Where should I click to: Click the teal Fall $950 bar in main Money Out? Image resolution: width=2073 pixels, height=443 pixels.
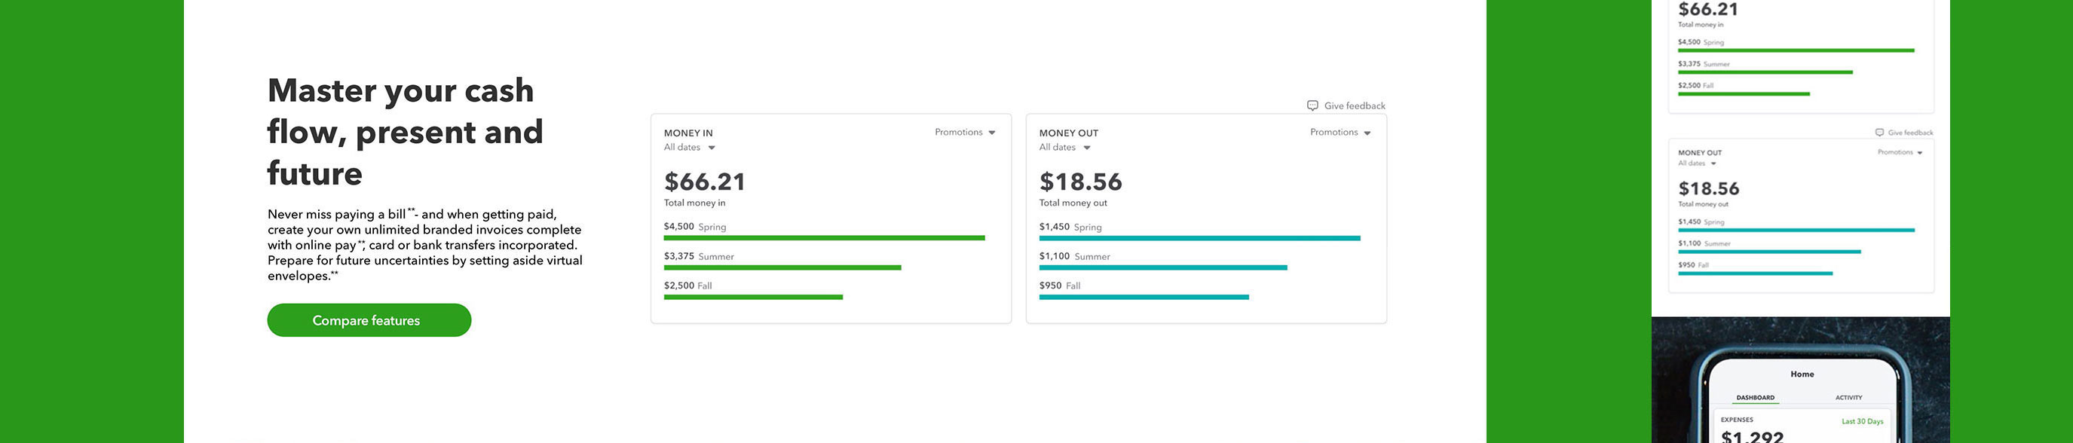tap(1144, 298)
